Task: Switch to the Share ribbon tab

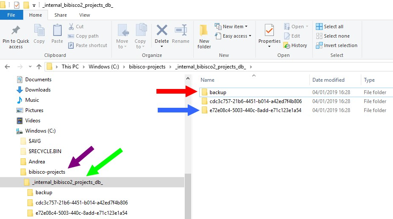Action: click(61, 15)
